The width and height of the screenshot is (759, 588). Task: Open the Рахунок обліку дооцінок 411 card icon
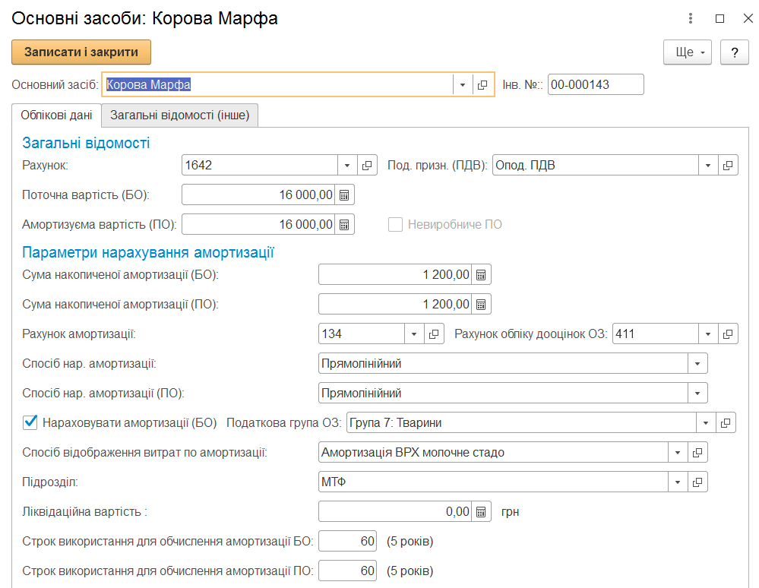point(728,334)
